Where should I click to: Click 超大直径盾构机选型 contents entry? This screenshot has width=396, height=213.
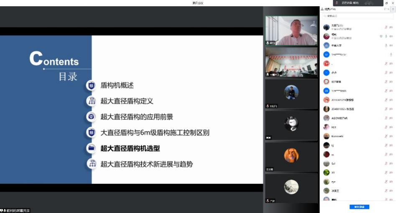(130, 148)
